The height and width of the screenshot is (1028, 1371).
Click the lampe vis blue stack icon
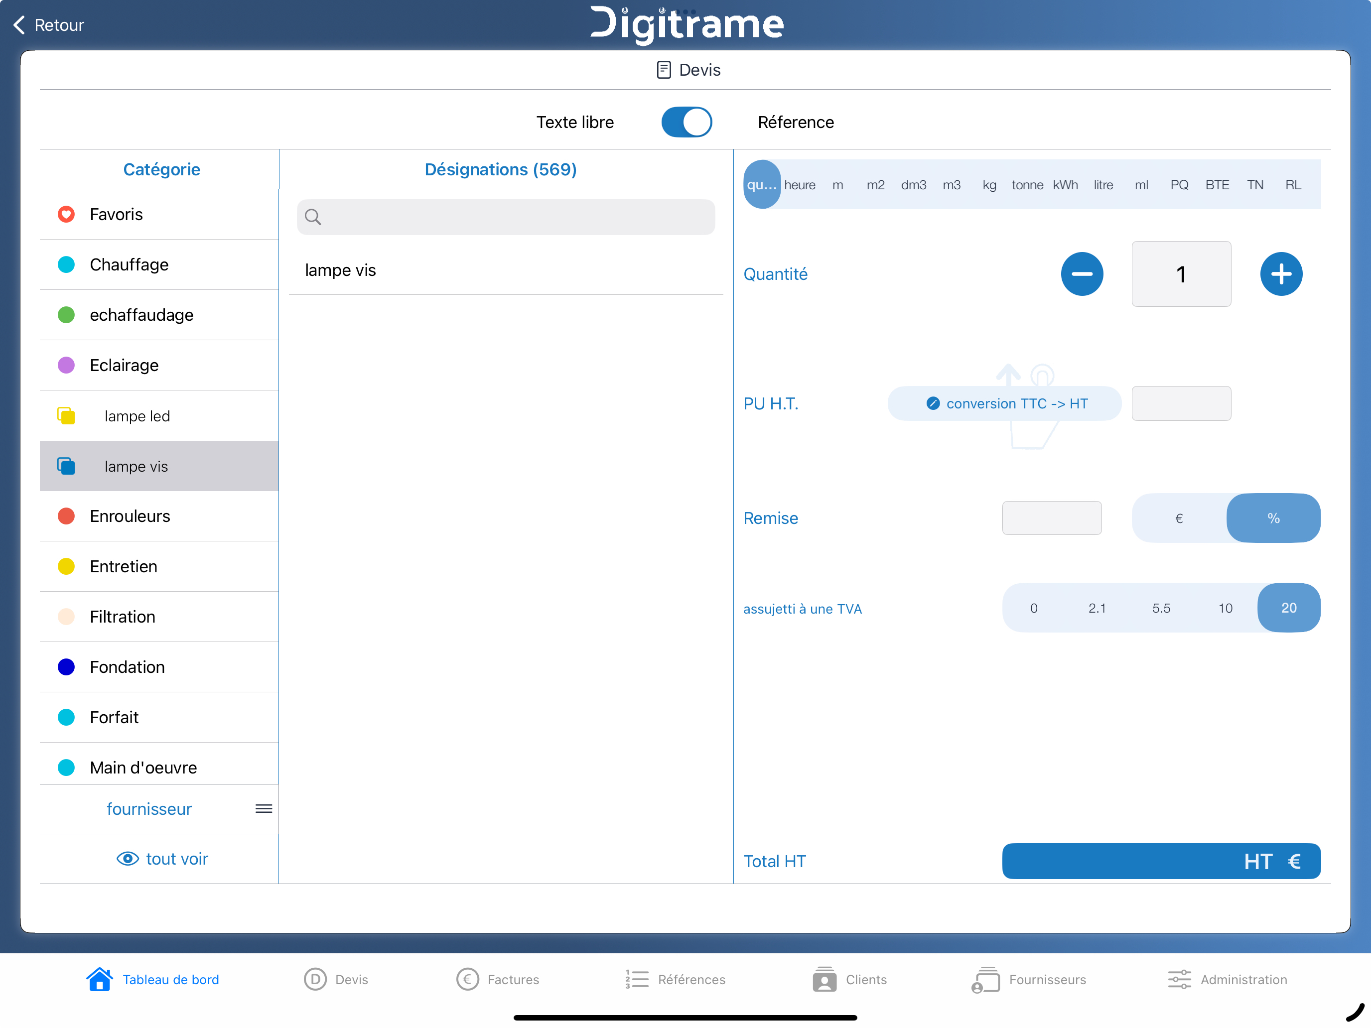66,466
